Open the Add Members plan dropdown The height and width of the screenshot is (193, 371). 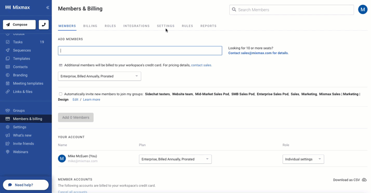tap(99, 76)
